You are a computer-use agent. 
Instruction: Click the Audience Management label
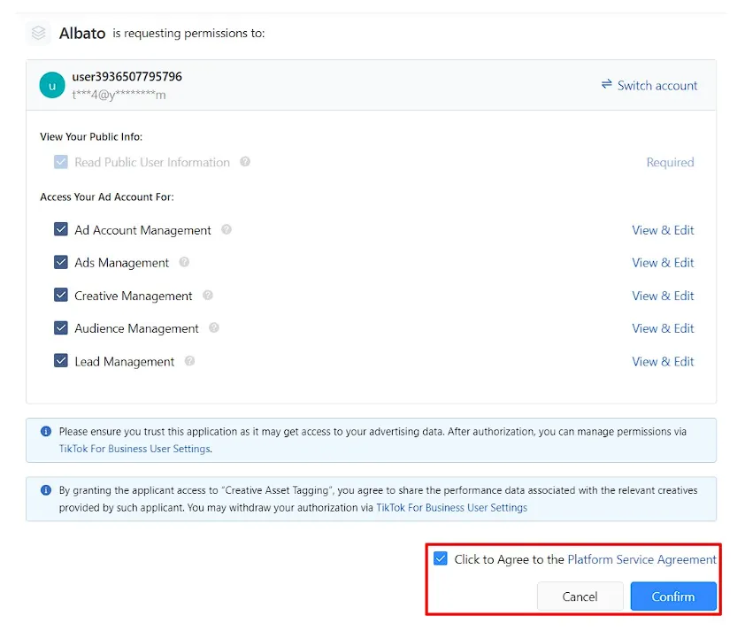pos(136,329)
